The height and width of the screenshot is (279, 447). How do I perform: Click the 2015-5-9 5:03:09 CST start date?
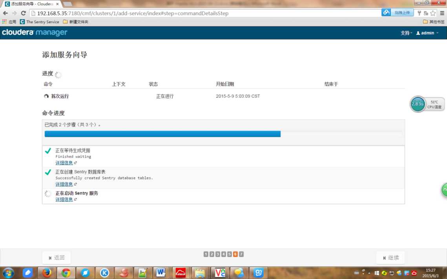click(238, 96)
